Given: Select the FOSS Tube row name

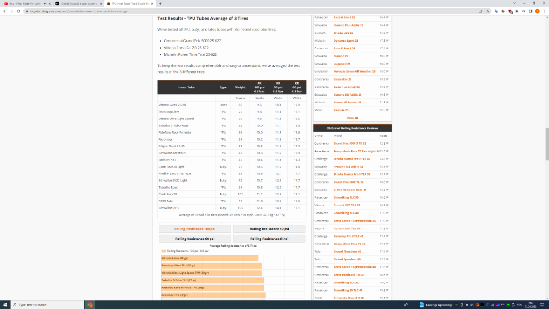Looking at the screenshot, I should 166,201.
